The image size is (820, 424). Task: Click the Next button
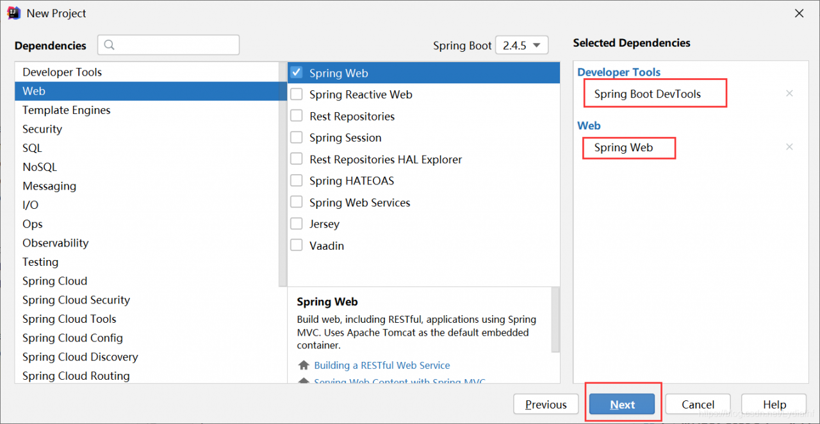click(623, 404)
